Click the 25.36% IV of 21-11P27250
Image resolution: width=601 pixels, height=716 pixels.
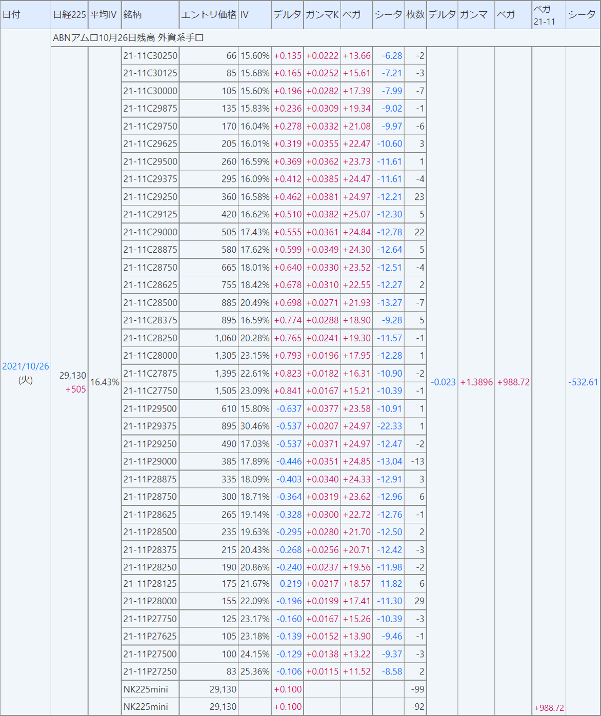255,672
